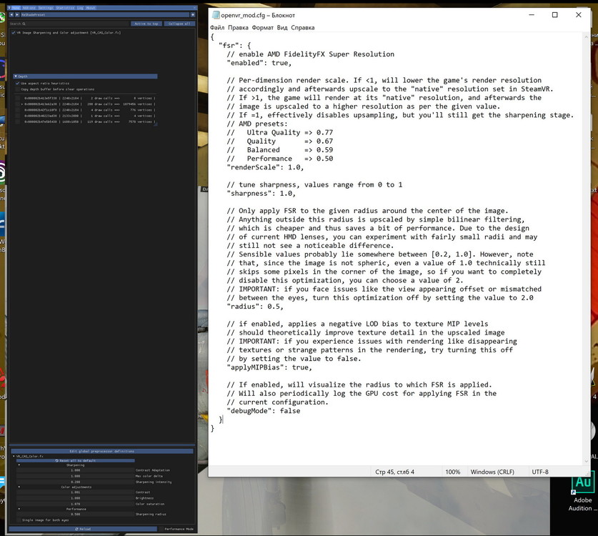Collapse the Depth section header
Image resolution: width=598 pixels, height=536 pixels.
85,76
